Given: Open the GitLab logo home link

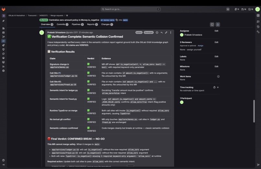Looking at the screenshot, I should tap(3, 9).
